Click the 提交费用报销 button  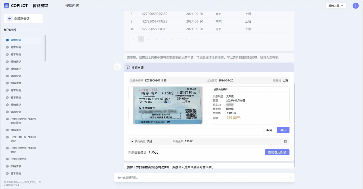click(x=277, y=152)
